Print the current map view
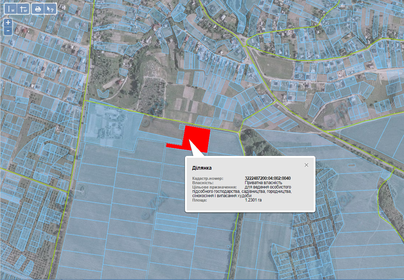The height and width of the screenshot is (280, 404). tap(38, 9)
